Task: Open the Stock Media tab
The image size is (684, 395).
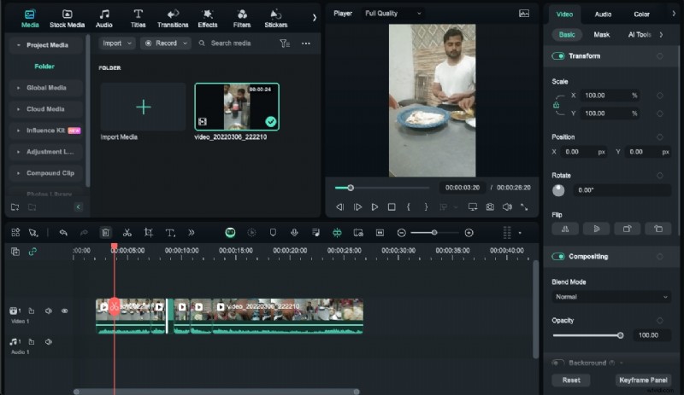Action: 67,19
